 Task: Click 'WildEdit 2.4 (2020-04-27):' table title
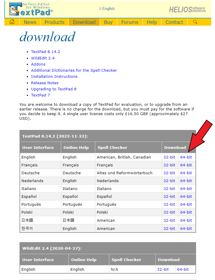52,249
